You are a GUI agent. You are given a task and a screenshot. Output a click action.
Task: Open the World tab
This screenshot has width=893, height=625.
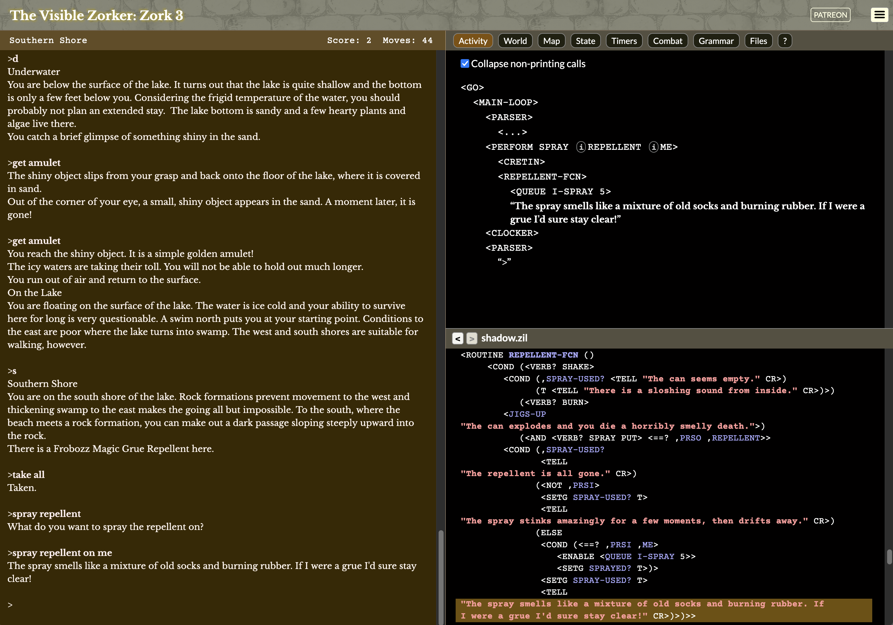pos(515,41)
